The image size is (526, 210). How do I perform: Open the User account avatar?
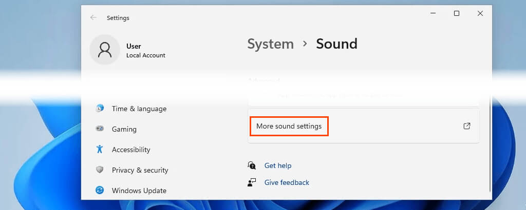click(105, 50)
